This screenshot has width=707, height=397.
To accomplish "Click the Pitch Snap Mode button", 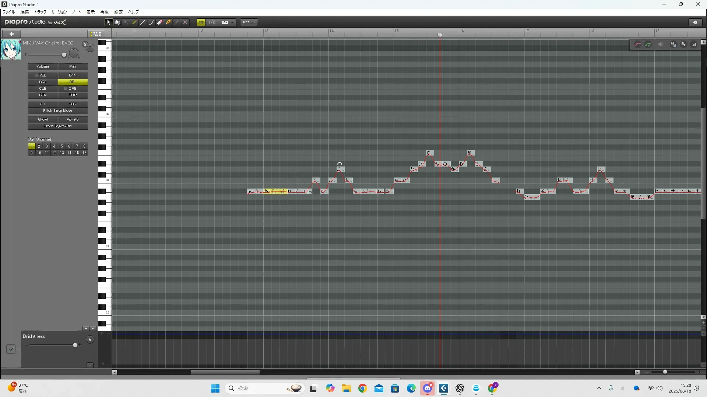I will [57, 111].
